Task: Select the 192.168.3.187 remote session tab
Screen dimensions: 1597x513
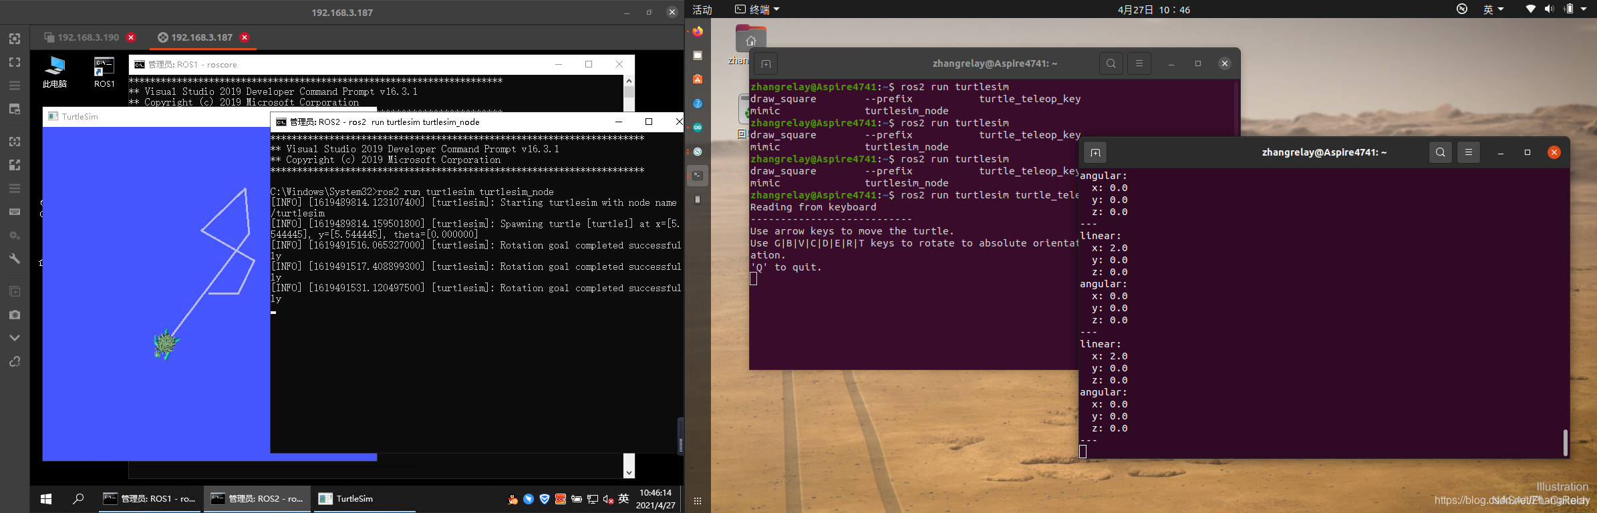Action: (202, 37)
